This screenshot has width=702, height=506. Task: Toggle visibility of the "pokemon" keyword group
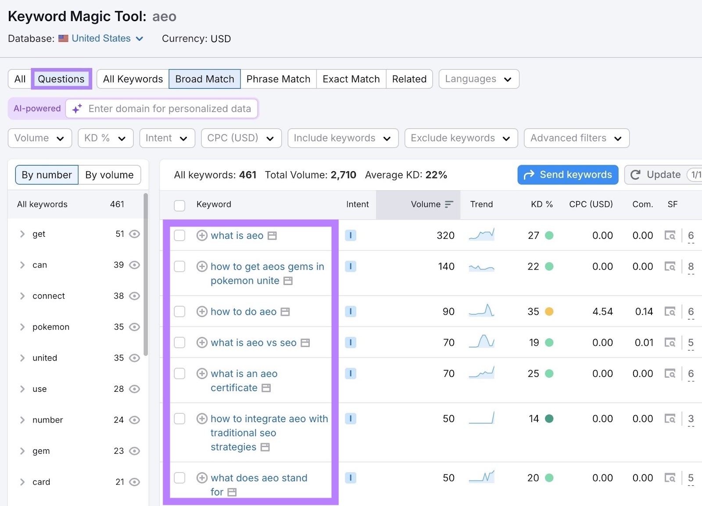point(135,327)
